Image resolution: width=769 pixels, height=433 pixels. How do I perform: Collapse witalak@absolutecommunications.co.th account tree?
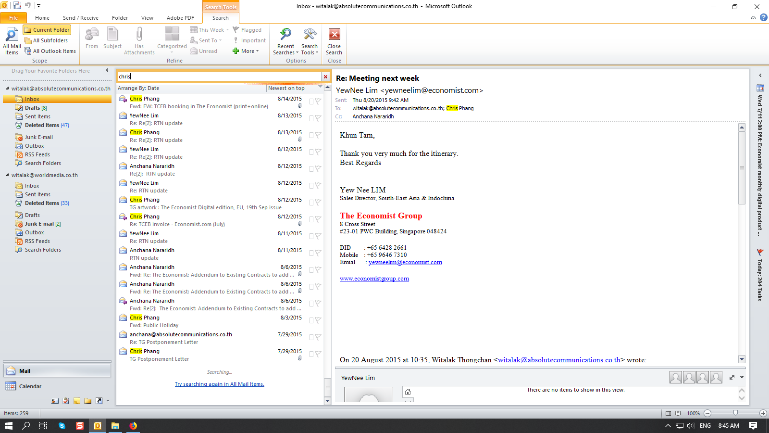coord(8,89)
